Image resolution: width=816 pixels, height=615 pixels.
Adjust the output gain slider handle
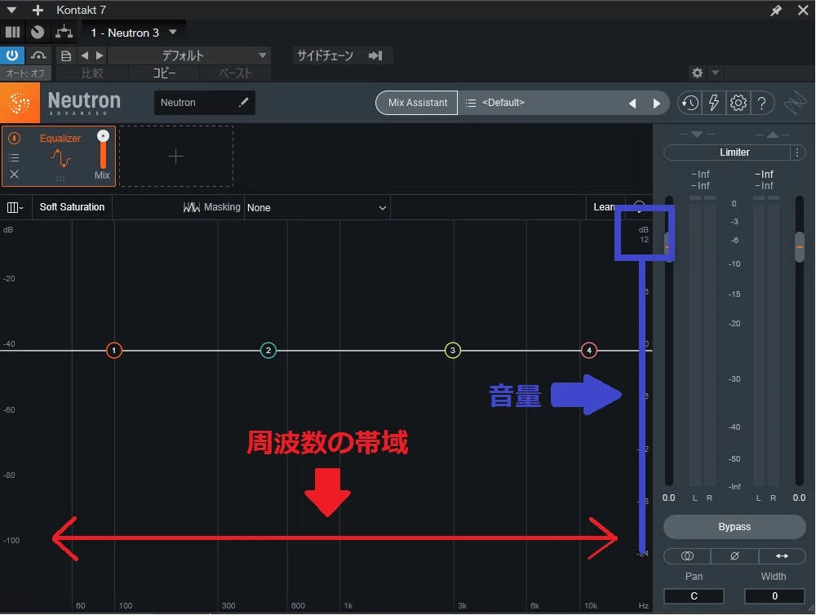[x=800, y=246]
